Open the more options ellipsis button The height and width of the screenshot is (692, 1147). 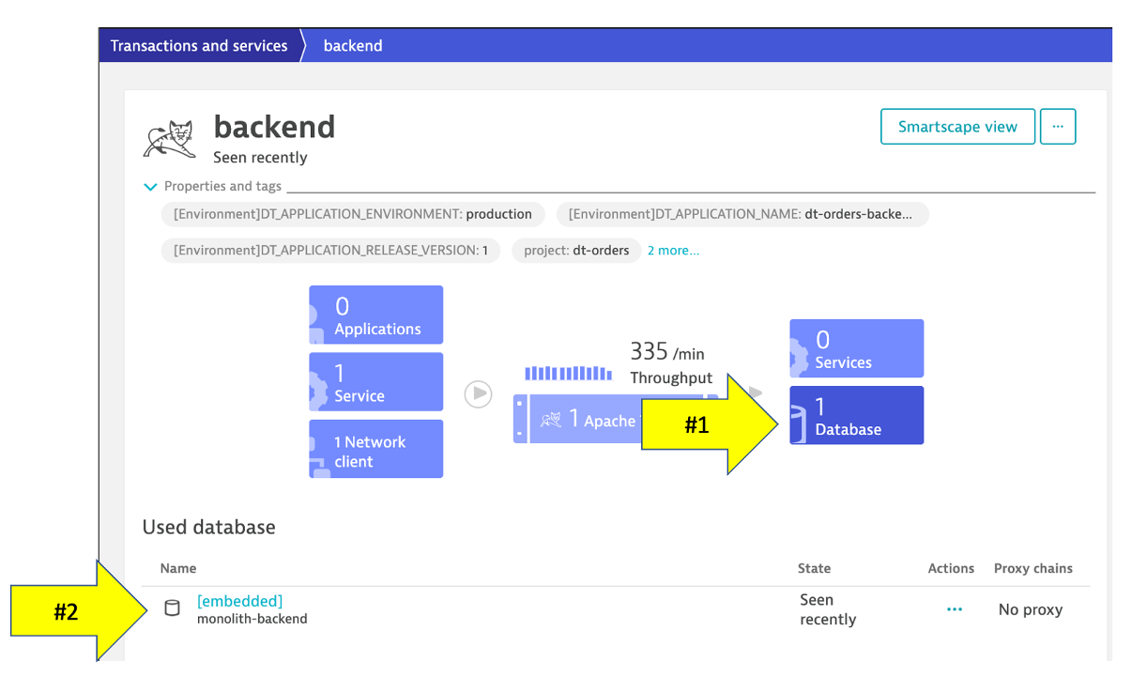click(x=1058, y=127)
